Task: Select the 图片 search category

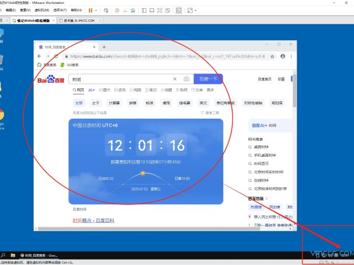Action: [104, 90]
